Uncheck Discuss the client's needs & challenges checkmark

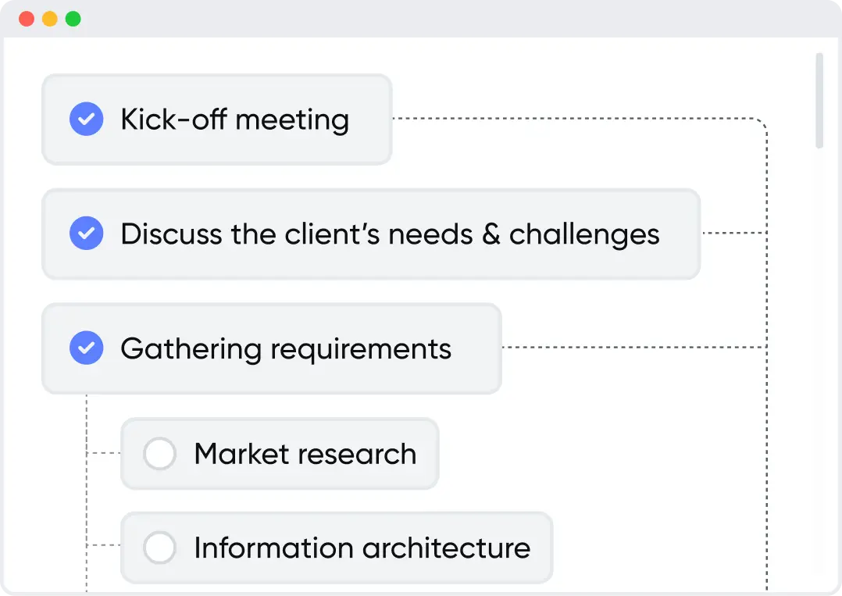coord(87,233)
